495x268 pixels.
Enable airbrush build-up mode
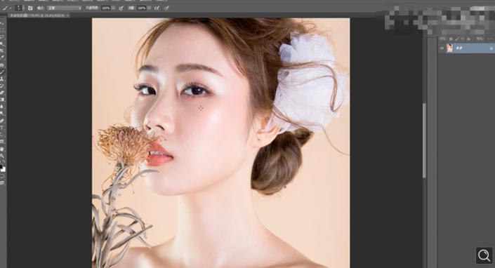(157, 8)
